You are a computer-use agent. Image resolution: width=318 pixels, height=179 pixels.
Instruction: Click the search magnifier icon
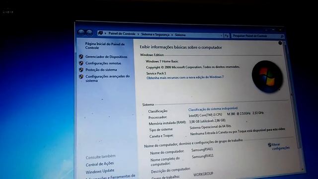(282, 36)
